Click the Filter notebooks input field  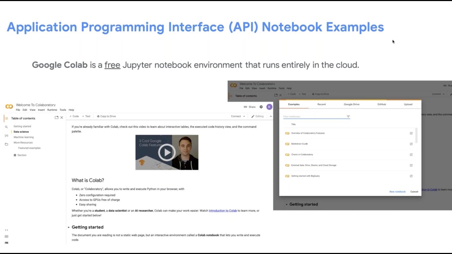coord(314,116)
